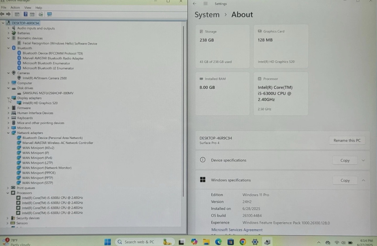Viewport: 377px width, 246px height.
Task: Expand the Device specifications chevron
Action: pos(363,160)
